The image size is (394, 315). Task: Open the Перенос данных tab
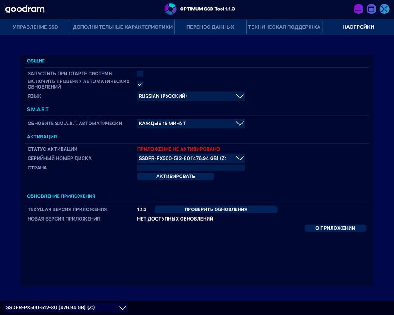(x=210, y=27)
